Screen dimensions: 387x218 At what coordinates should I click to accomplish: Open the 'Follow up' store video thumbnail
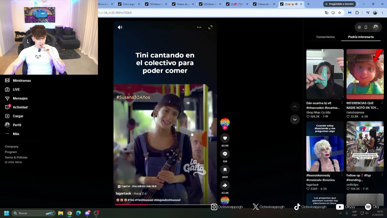(365, 147)
